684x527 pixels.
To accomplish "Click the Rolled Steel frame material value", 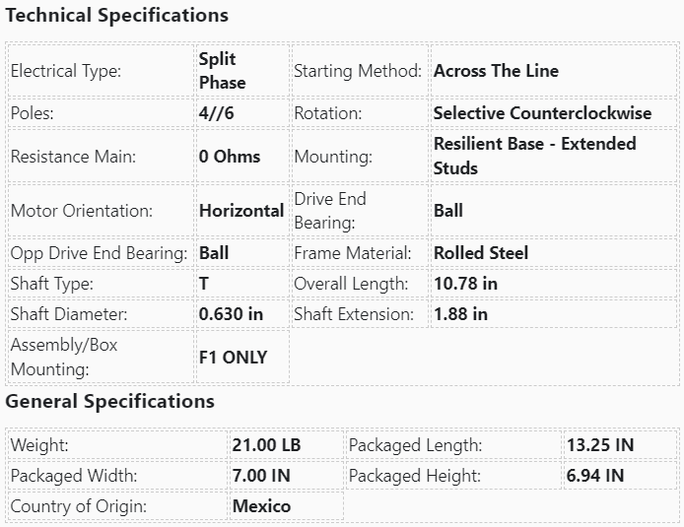I will pos(481,253).
